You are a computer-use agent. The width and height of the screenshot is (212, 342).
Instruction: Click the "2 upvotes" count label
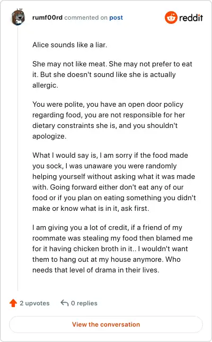[x=34, y=303]
